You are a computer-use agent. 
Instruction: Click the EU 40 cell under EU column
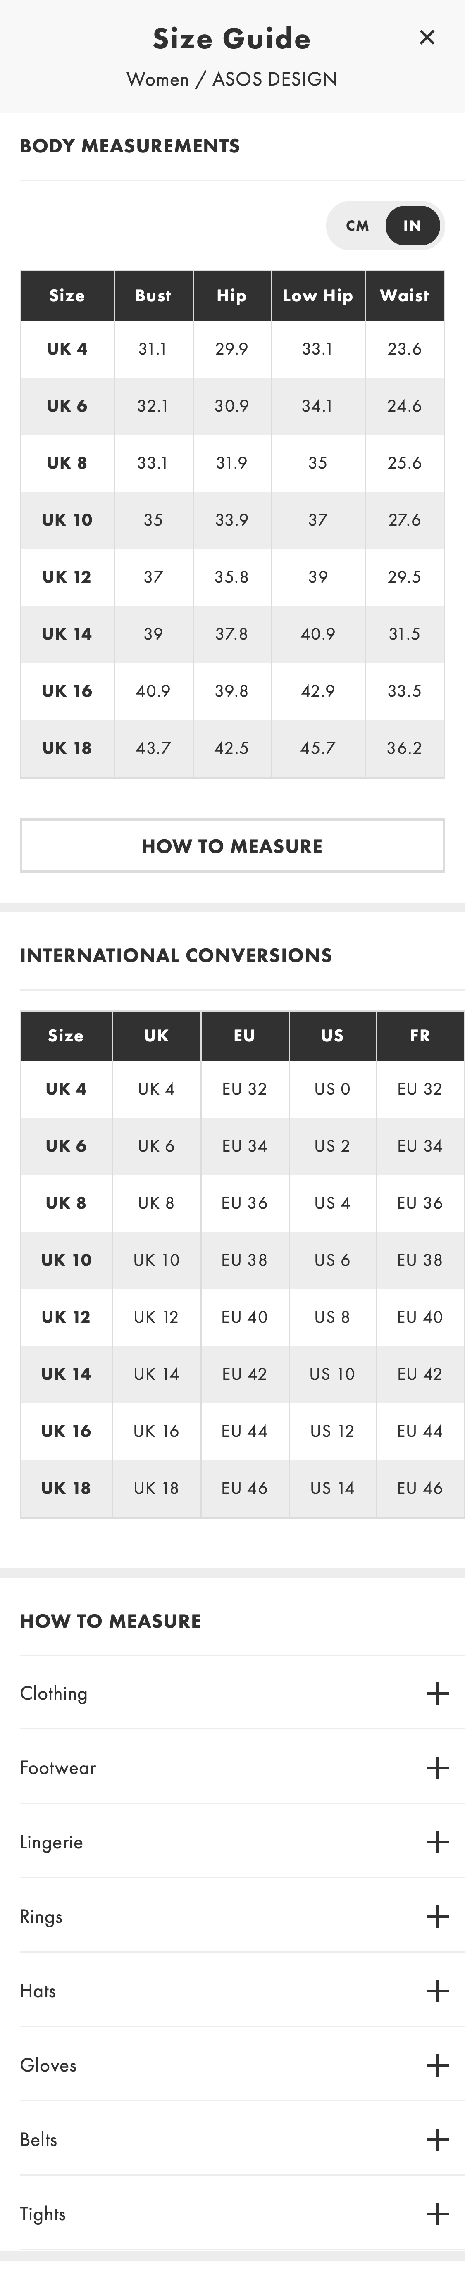click(x=244, y=1317)
